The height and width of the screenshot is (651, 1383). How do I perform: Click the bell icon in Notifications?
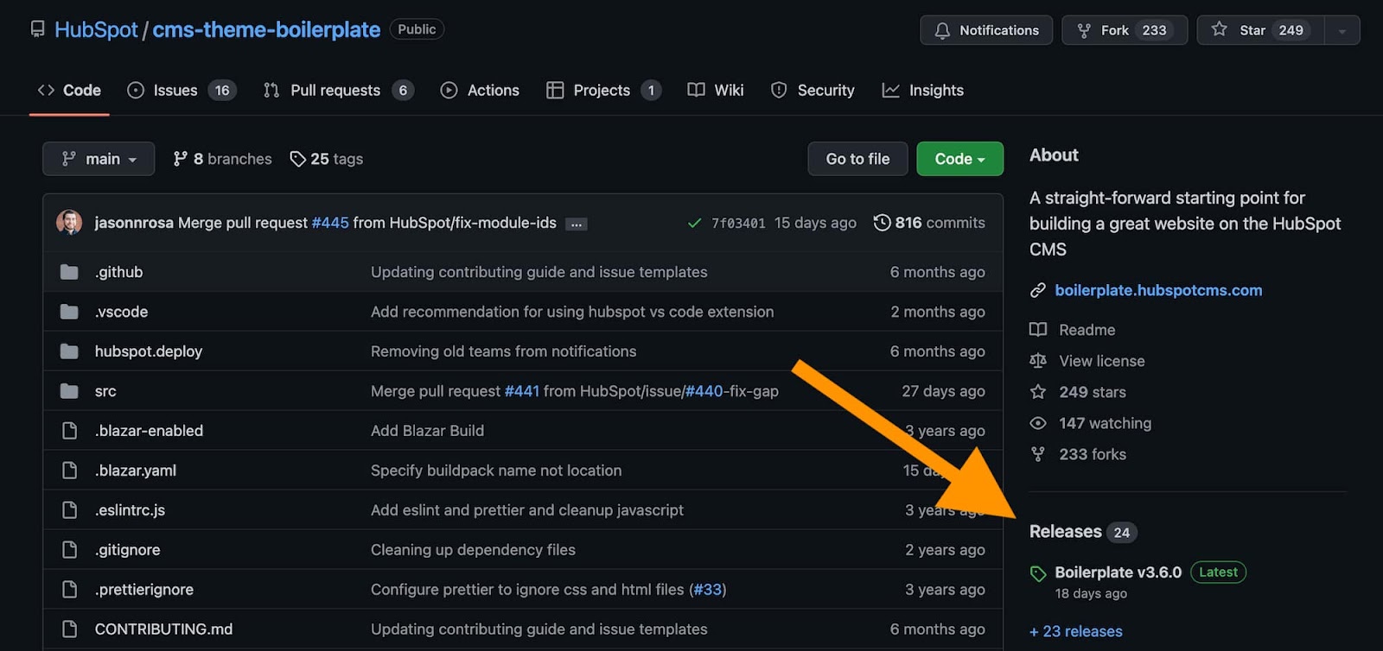(x=942, y=30)
